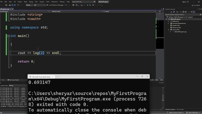Click the Output panel vertical scrollbar thumb
202x114 pixels.
(163, 98)
